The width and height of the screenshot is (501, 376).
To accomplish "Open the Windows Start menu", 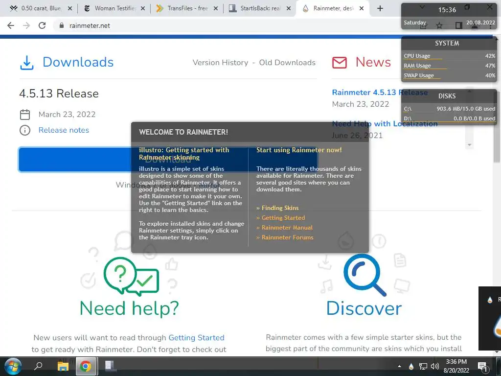I will [13, 366].
